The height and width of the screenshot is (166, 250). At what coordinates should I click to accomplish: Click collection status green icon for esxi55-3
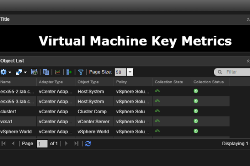pyautogui.click(x=196, y=101)
